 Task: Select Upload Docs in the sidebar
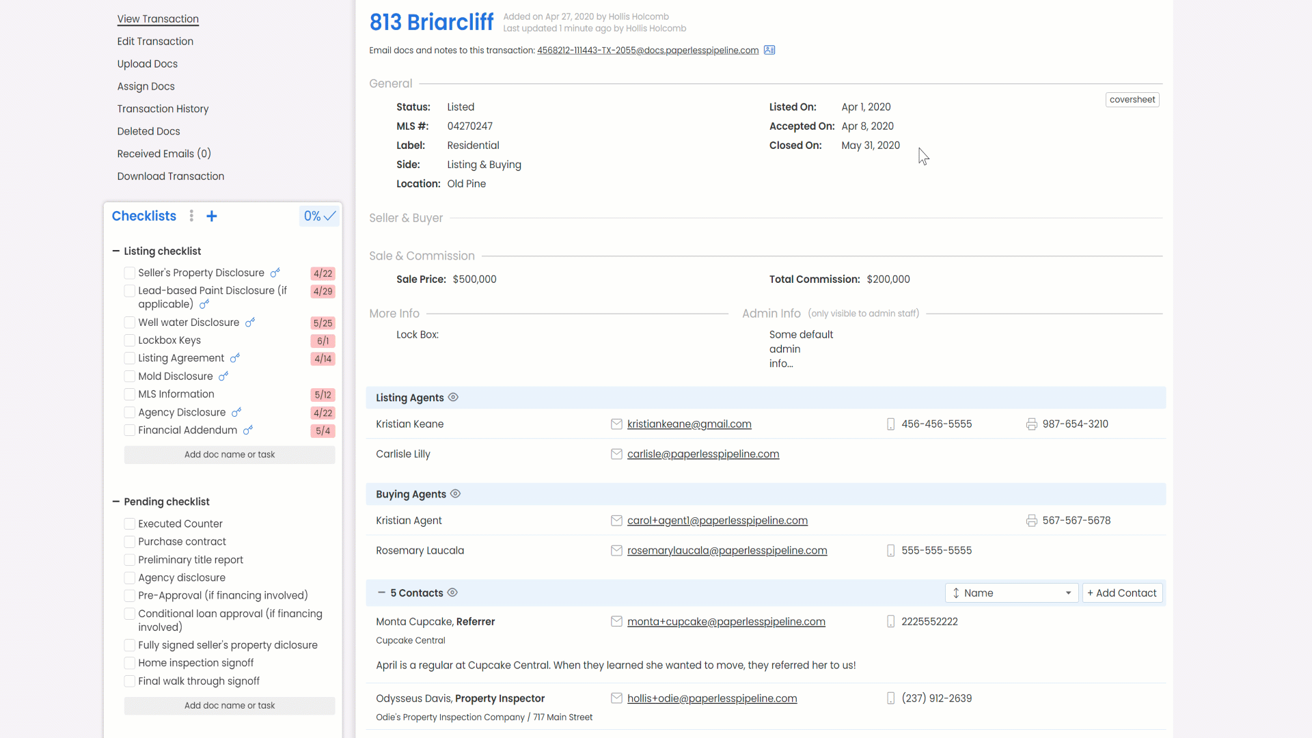147,64
